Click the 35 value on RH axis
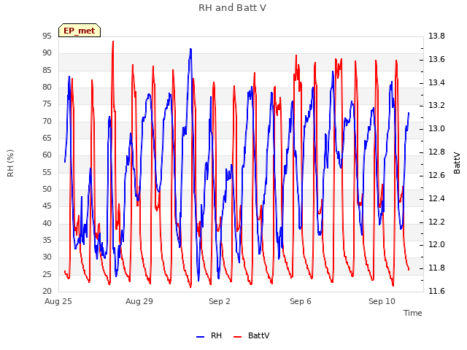 pyautogui.click(x=47, y=240)
